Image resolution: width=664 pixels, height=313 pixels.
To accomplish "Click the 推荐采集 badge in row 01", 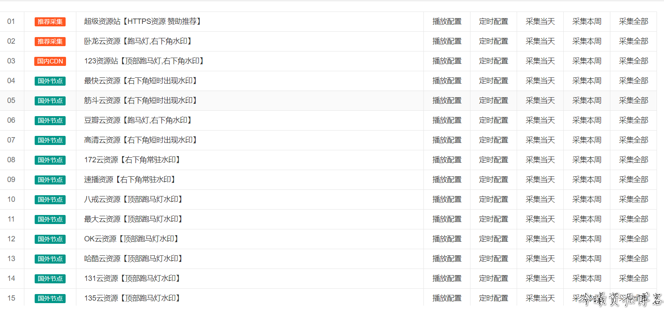I will [50, 22].
